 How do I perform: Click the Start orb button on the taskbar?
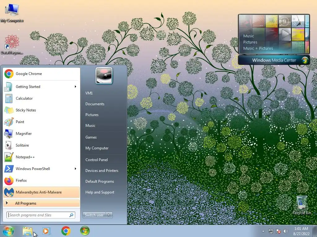point(8,231)
